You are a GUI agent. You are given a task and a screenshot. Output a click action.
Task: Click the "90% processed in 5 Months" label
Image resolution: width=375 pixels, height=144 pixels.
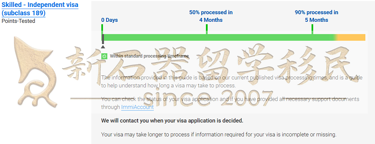pos(316,16)
